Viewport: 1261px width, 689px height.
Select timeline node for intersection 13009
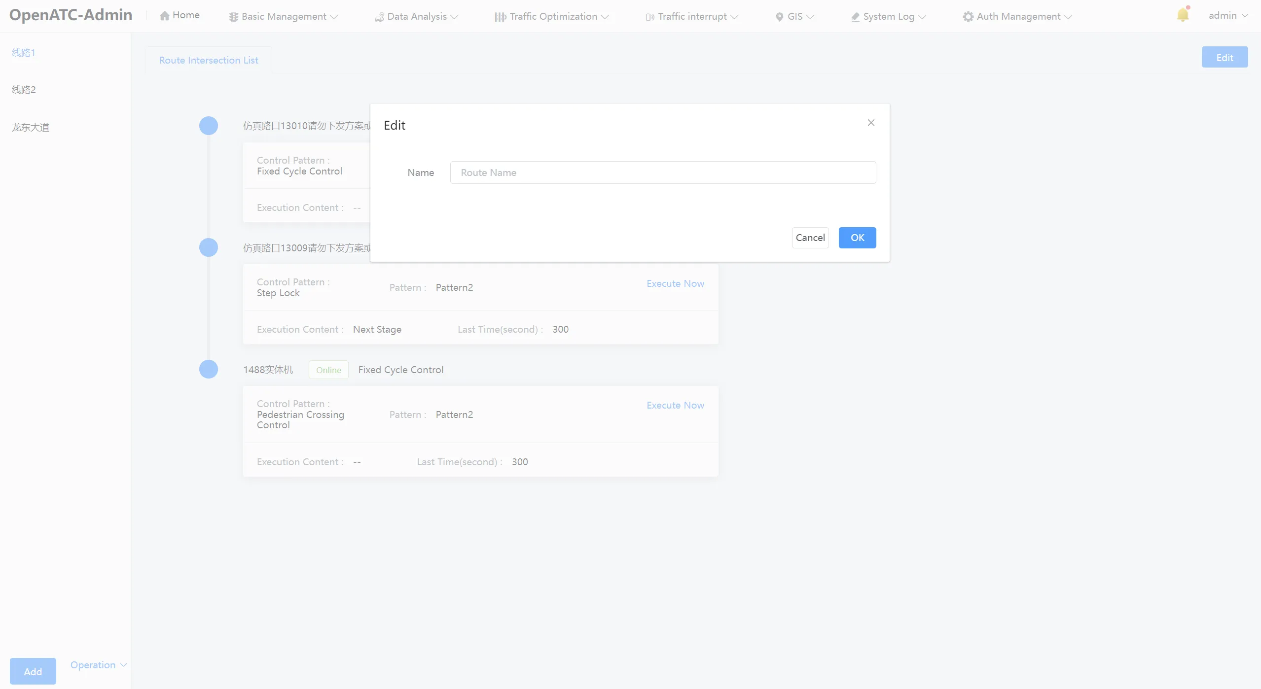(x=209, y=247)
